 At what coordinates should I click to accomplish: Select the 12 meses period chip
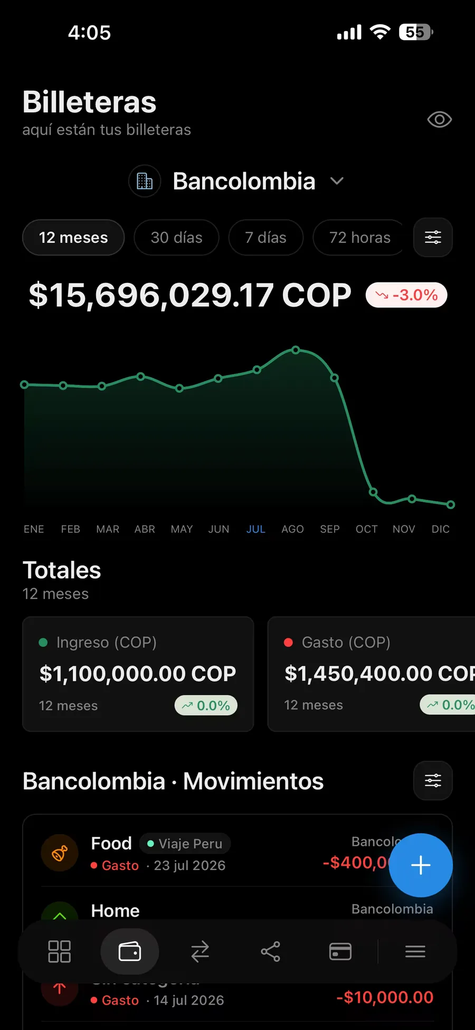coord(73,238)
